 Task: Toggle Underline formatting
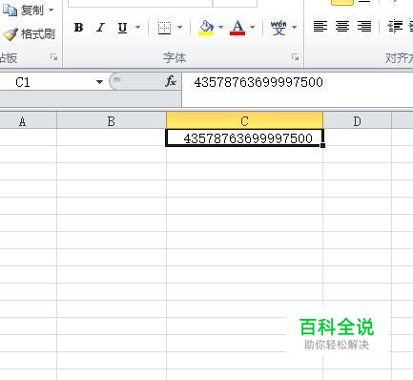122,28
